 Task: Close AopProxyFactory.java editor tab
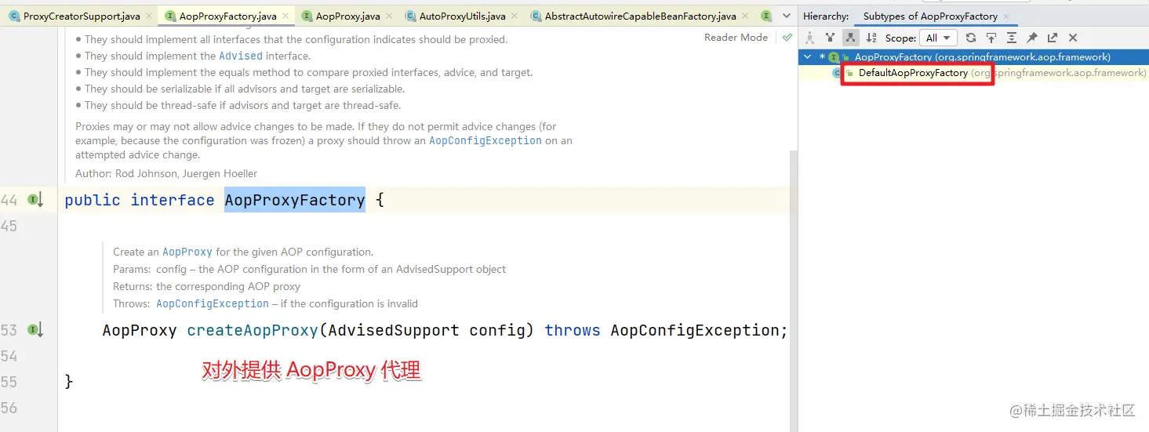285,16
